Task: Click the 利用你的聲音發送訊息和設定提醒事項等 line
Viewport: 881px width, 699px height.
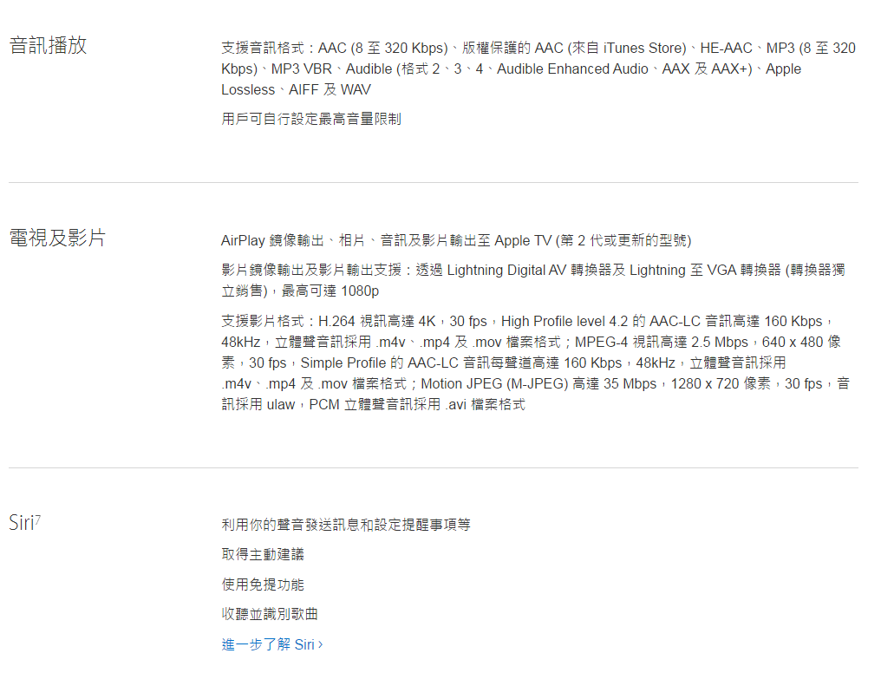Action: 346,525
